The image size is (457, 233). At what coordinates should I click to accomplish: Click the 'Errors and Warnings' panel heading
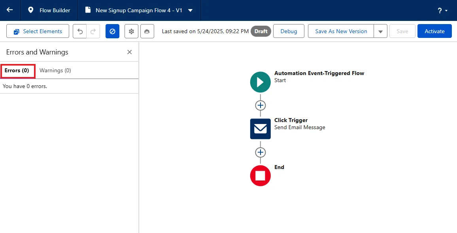pyautogui.click(x=37, y=52)
